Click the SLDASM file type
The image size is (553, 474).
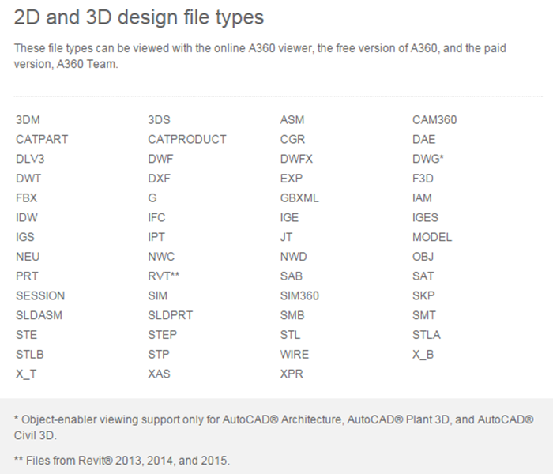pyautogui.click(x=39, y=315)
